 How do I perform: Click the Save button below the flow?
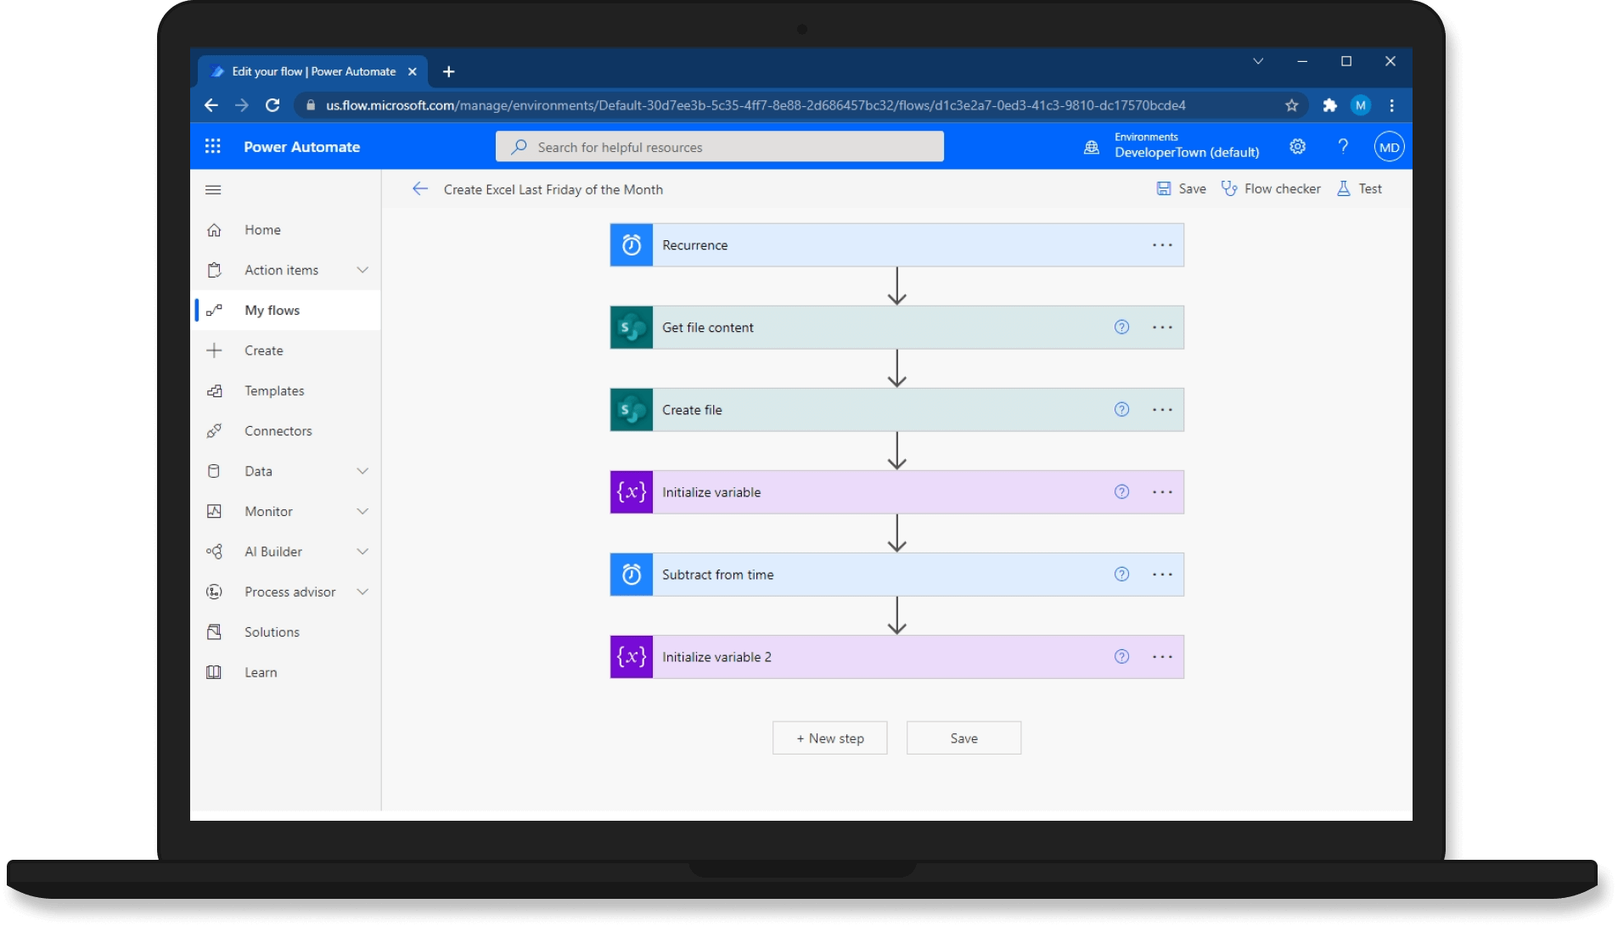tap(963, 738)
